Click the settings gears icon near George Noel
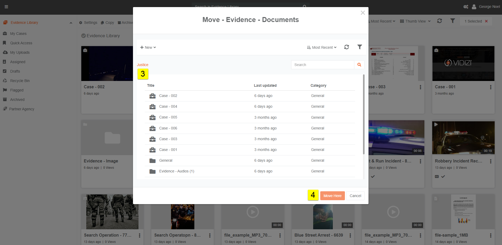 pyautogui.click(x=466, y=7)
